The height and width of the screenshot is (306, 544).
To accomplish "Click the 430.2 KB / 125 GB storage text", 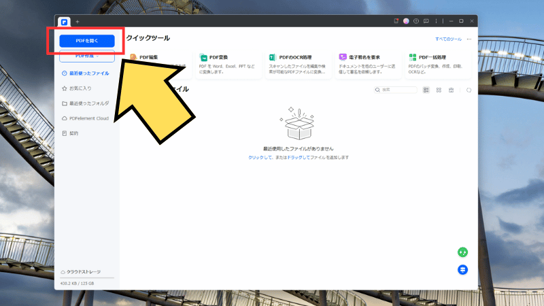I will [x=77, y=284].
